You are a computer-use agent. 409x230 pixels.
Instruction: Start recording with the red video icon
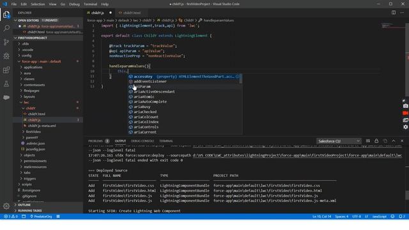tap(405, 113)
